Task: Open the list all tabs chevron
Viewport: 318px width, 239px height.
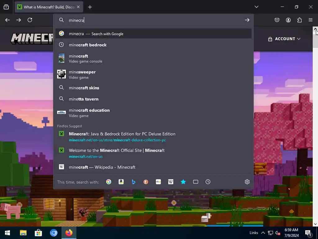Action: point(256,7)
